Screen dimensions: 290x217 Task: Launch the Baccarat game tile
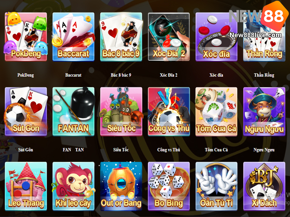point(74,37)
